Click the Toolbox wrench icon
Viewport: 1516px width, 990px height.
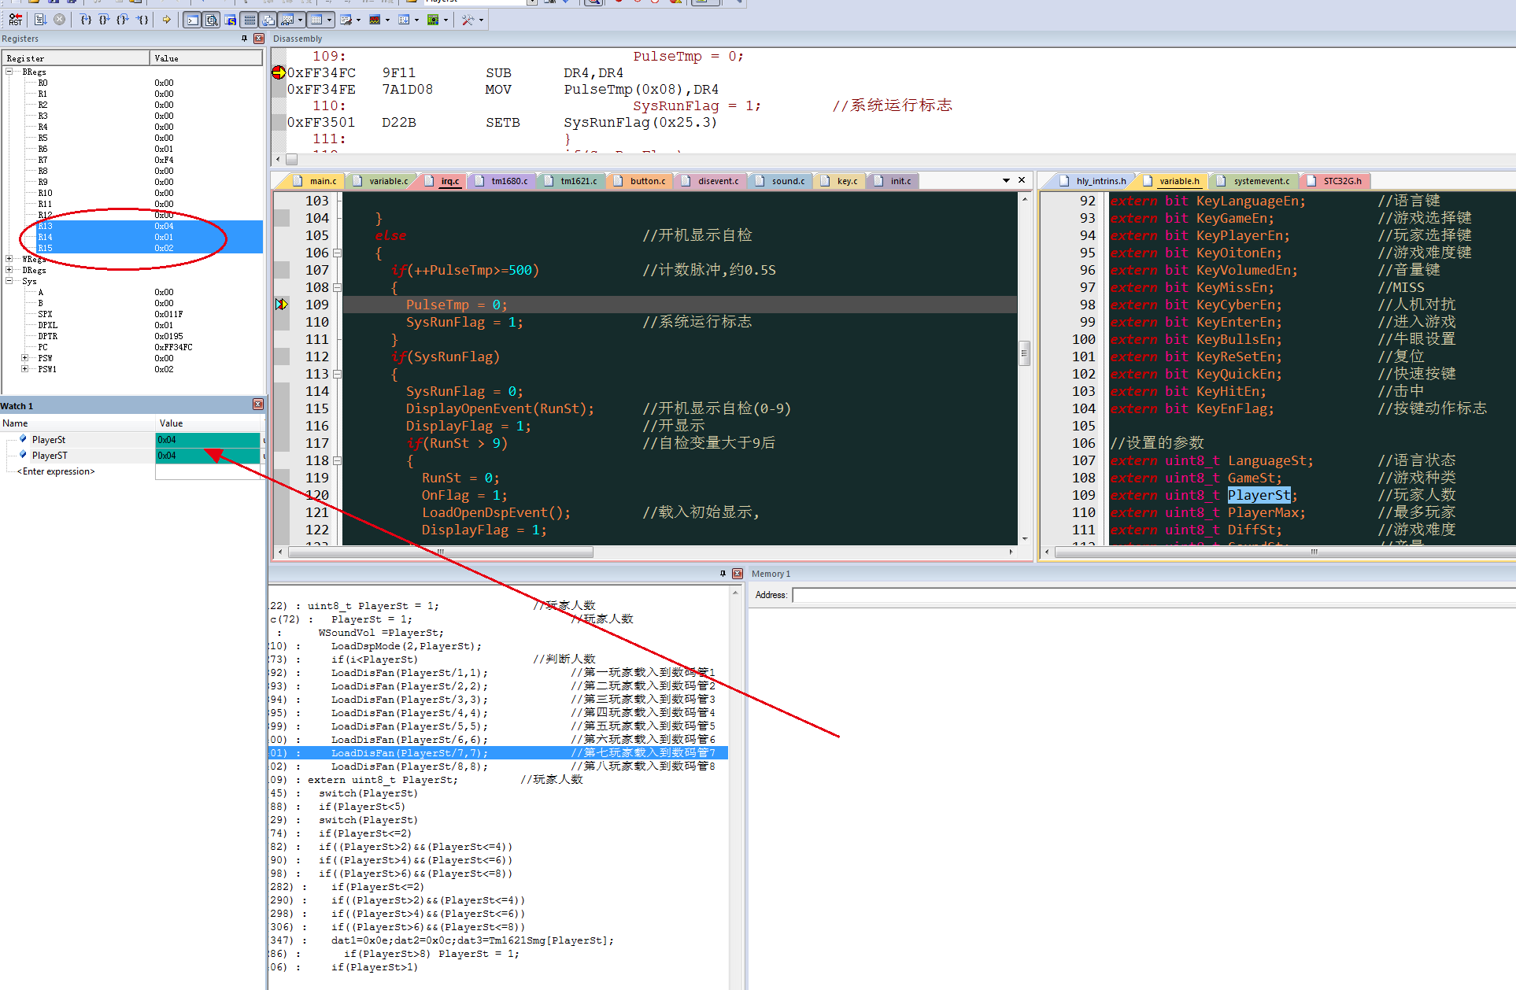coord(468,20)
